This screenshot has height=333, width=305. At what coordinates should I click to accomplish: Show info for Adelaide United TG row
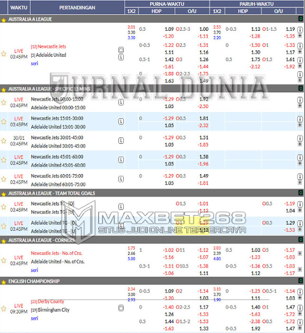[x=300, y=224]
